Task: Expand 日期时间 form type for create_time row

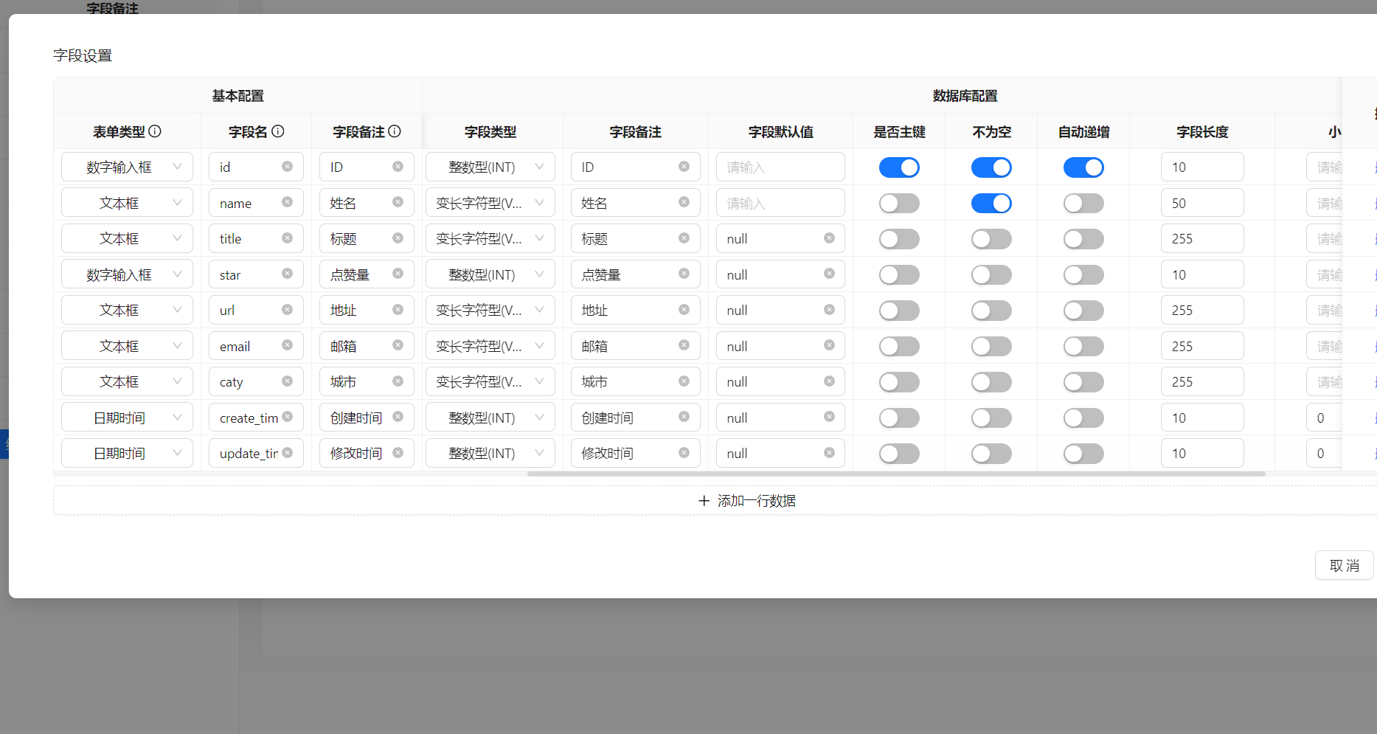Action: tap(127, 418)
